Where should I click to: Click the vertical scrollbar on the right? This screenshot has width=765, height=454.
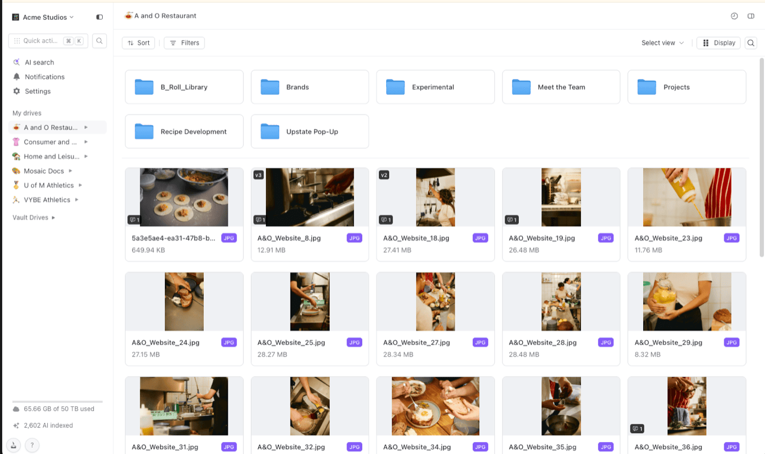point(761,158)
